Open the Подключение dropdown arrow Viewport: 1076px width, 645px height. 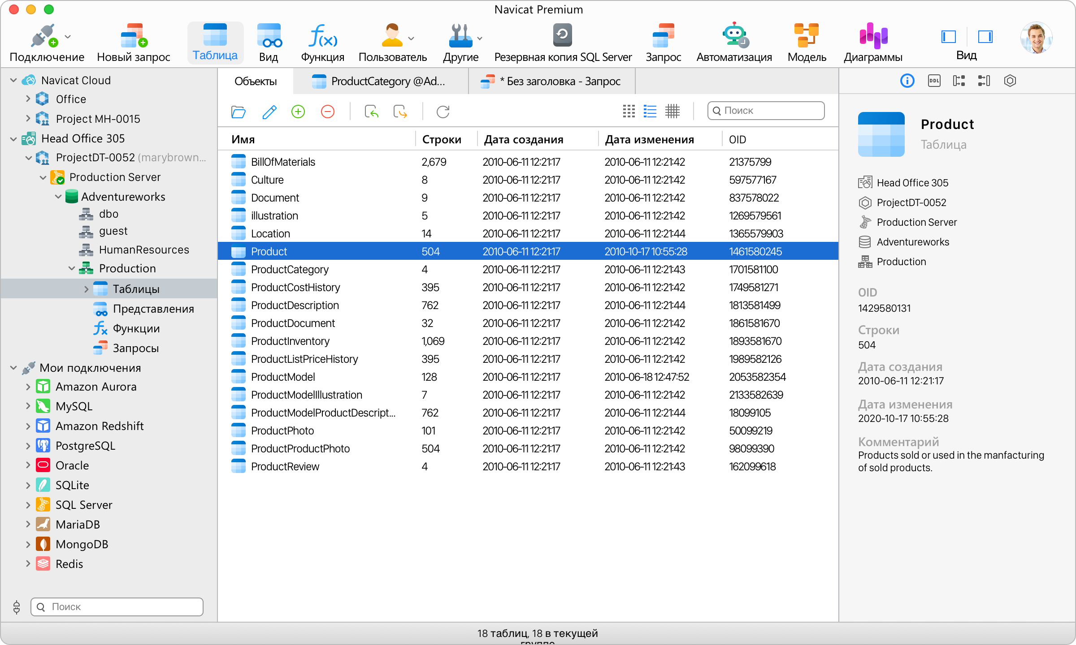point(68,37)
